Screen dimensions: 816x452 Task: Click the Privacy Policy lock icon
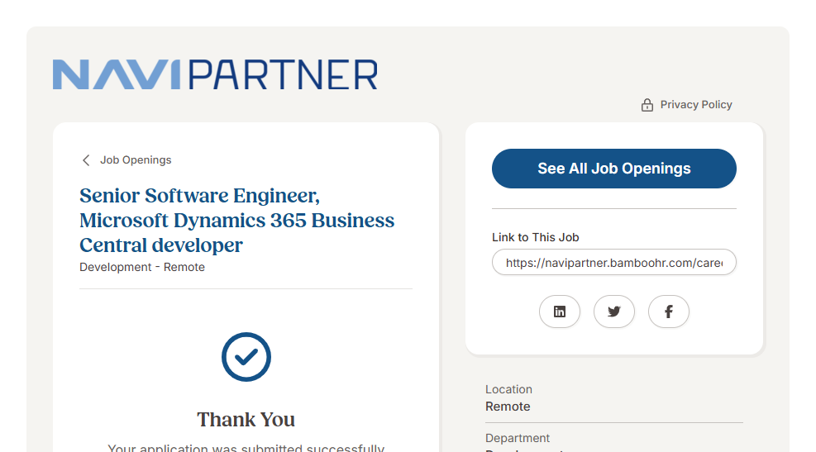tap(647, 105)
